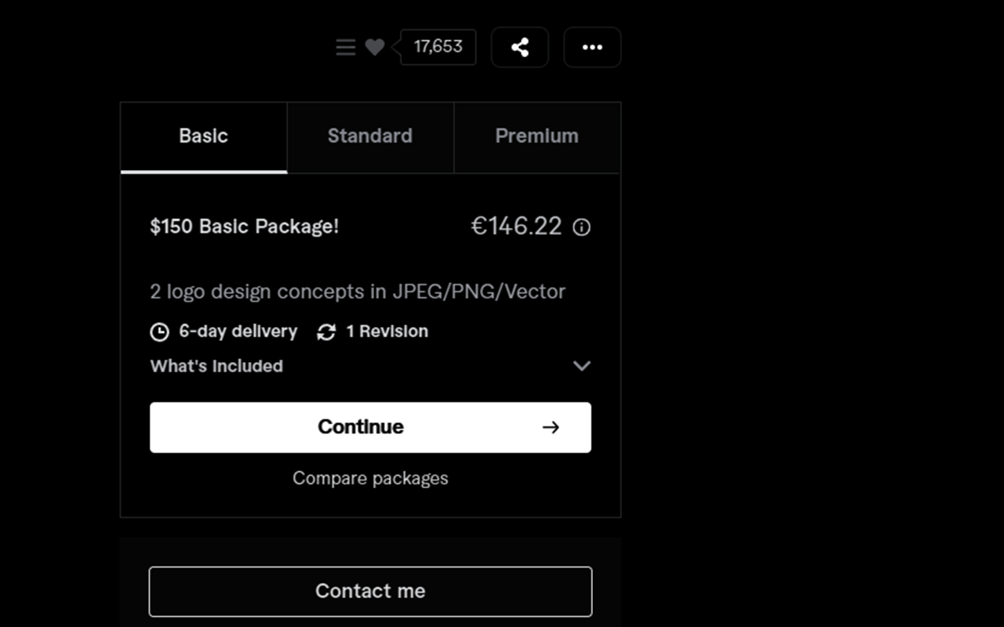Click the heart icon to favorite this gig
Viewport: 1004px width, 627px height.
coord(375,47)
